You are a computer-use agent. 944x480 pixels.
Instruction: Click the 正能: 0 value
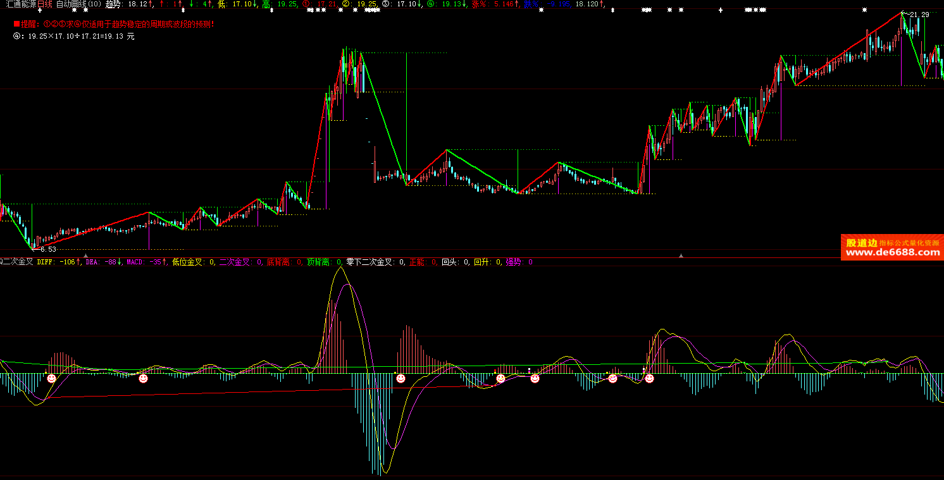(x=423, y=261)
